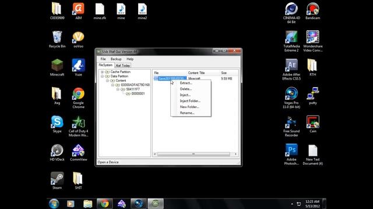Switch to the Xtaf Today tab
Screen dimensions: 373x209
[x=122, y=66]
